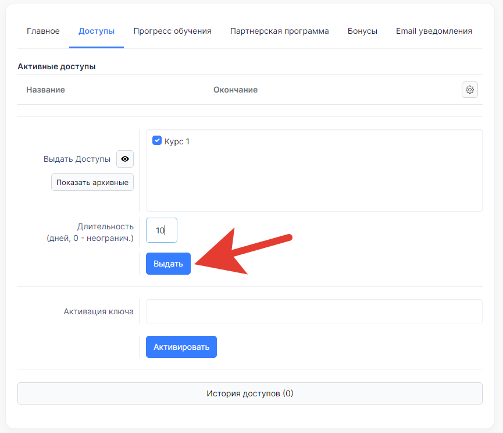Click the Активация ключа input field
The width and height of the screenshot is (503, 433).
pyautogui.click(x=314, y=312)
